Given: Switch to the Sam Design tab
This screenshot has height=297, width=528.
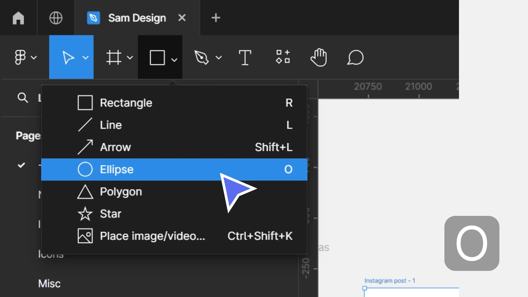Looking at the screenshot, I should (137, 18).
